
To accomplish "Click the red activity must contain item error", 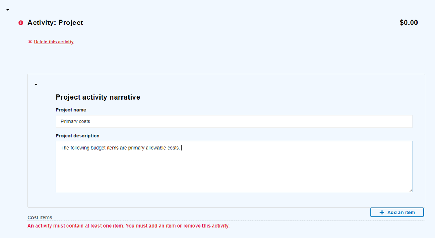I will click(x=128, y=226).
